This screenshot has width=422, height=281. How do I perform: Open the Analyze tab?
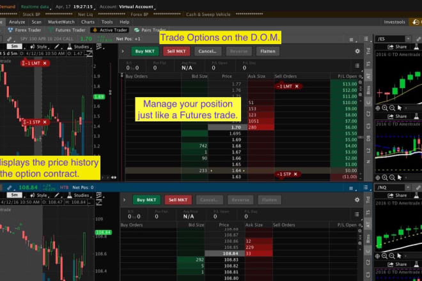[17, 22]
